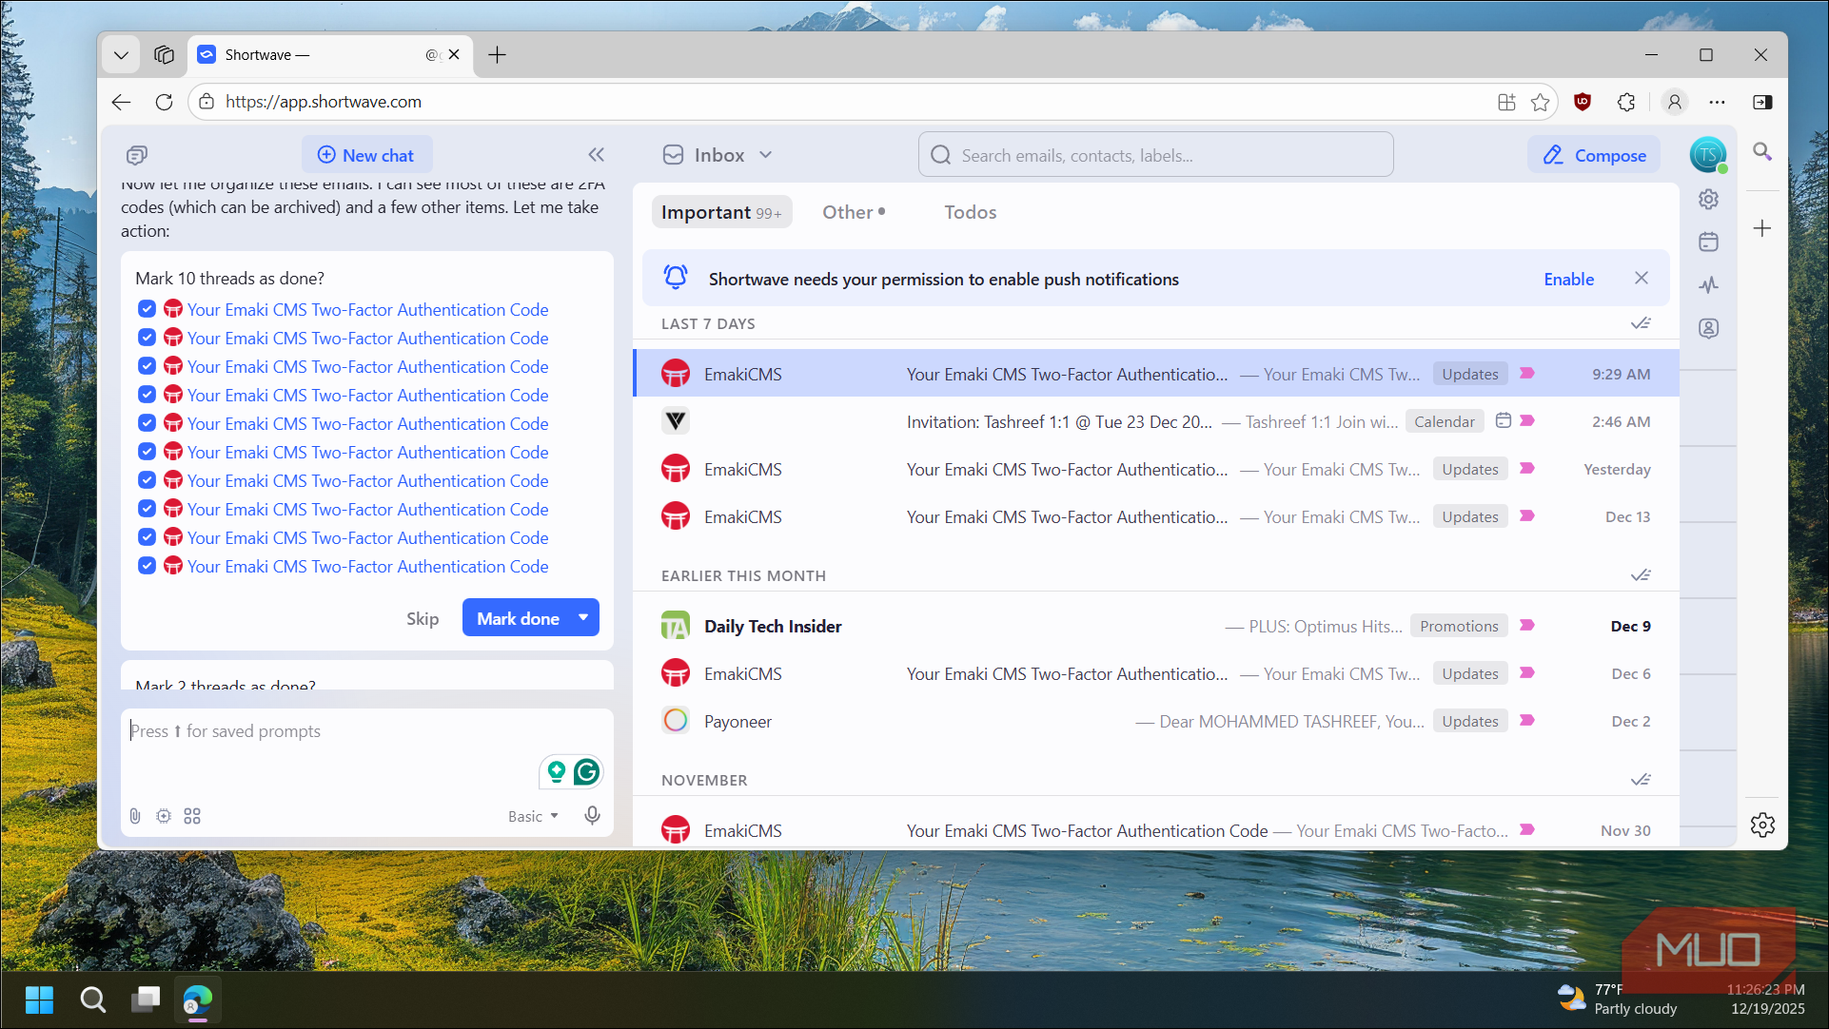Viewport: 1829px width, 1029px height.
Task: Open the contacts icon in Shortwave sidebar
Action: point(1708,328)
